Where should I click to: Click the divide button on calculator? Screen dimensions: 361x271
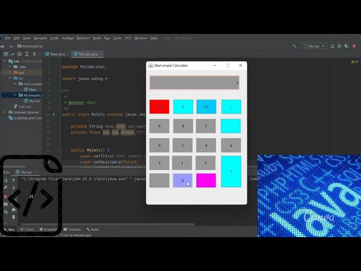coord(231,107)
